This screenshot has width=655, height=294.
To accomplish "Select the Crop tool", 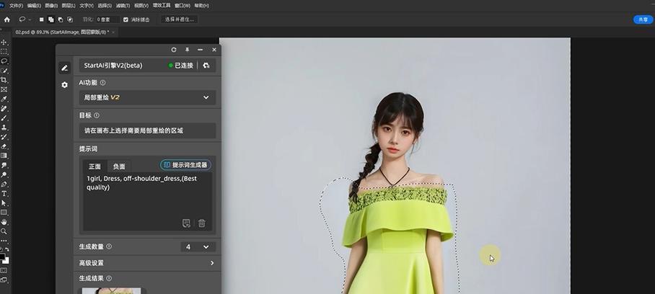I will tap(4, 80).
